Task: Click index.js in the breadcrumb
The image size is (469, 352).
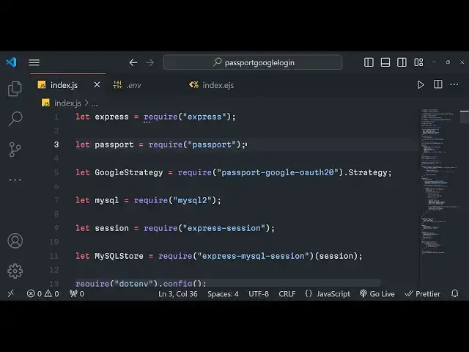Action: (x=67, y=103)
